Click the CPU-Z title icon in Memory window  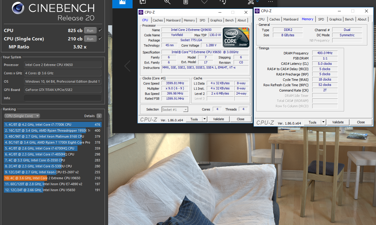tap(257, 11)
